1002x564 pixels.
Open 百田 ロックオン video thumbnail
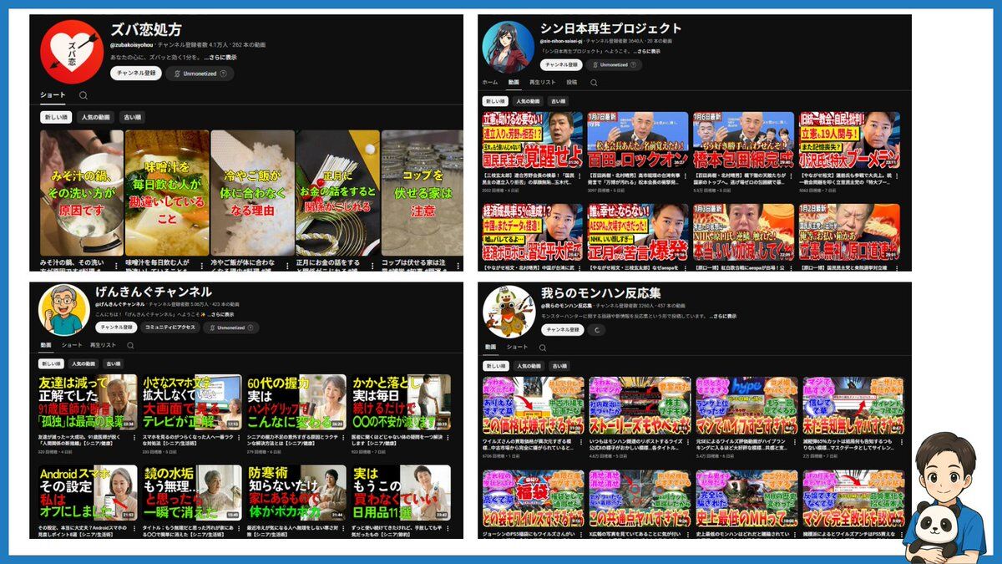(x=638, y=141)
